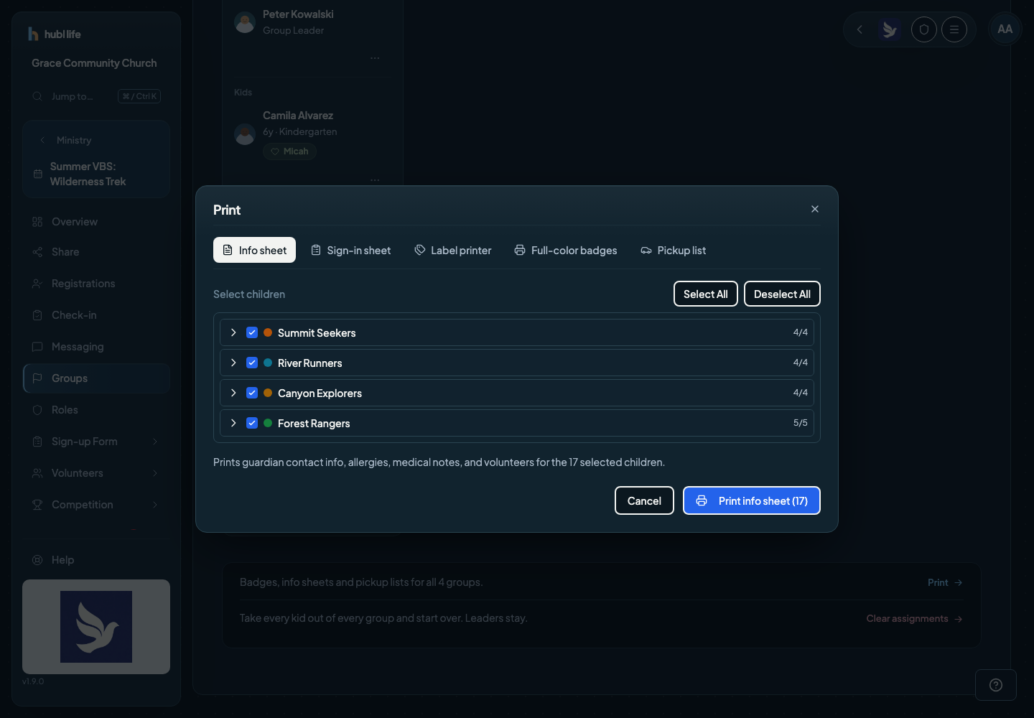Click the Share icon in sidebar
Image resolution: width=1034 pixels, height=718 pixels.
click(37, 252)
